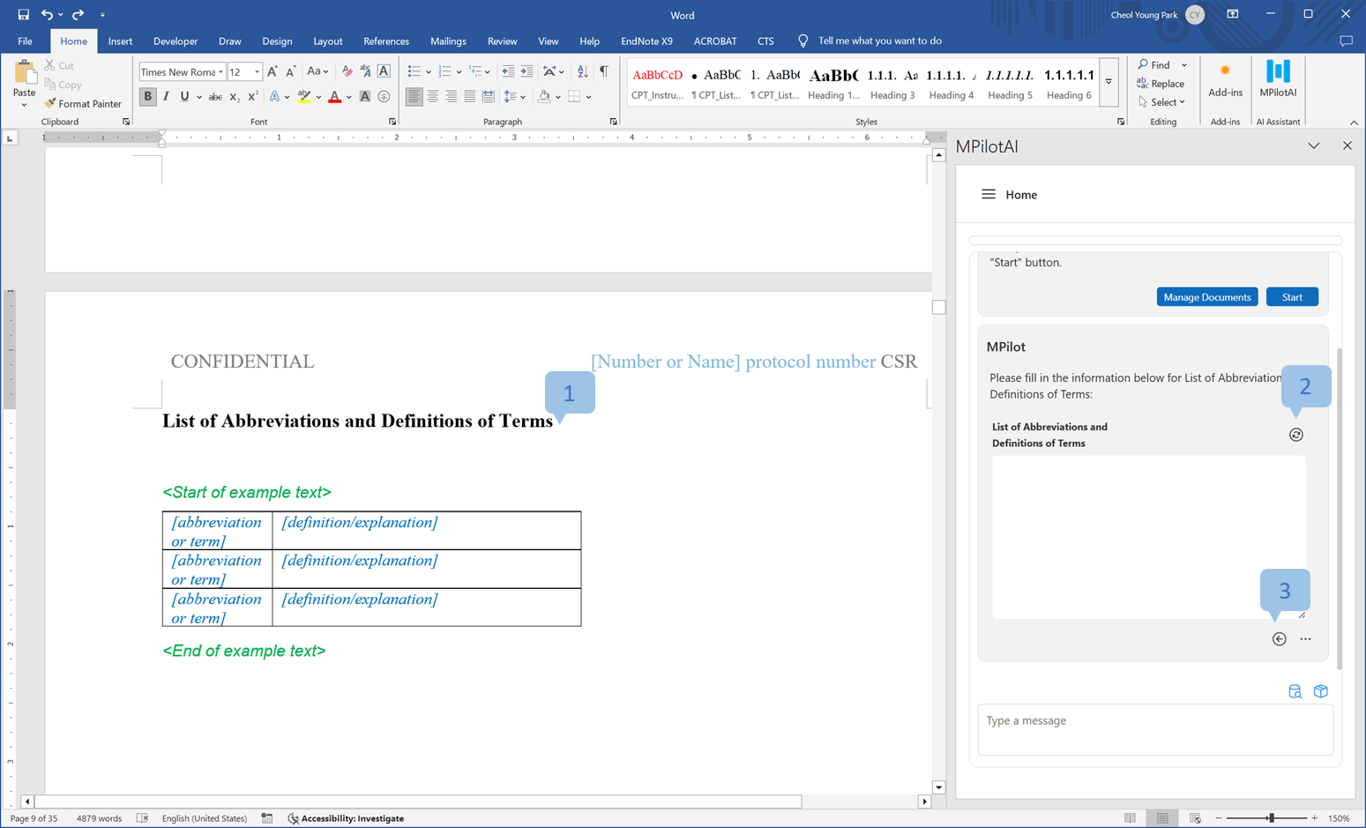1366x828 pixels.
Task: Toggle Italic formatting
Action: coord(166,97)
